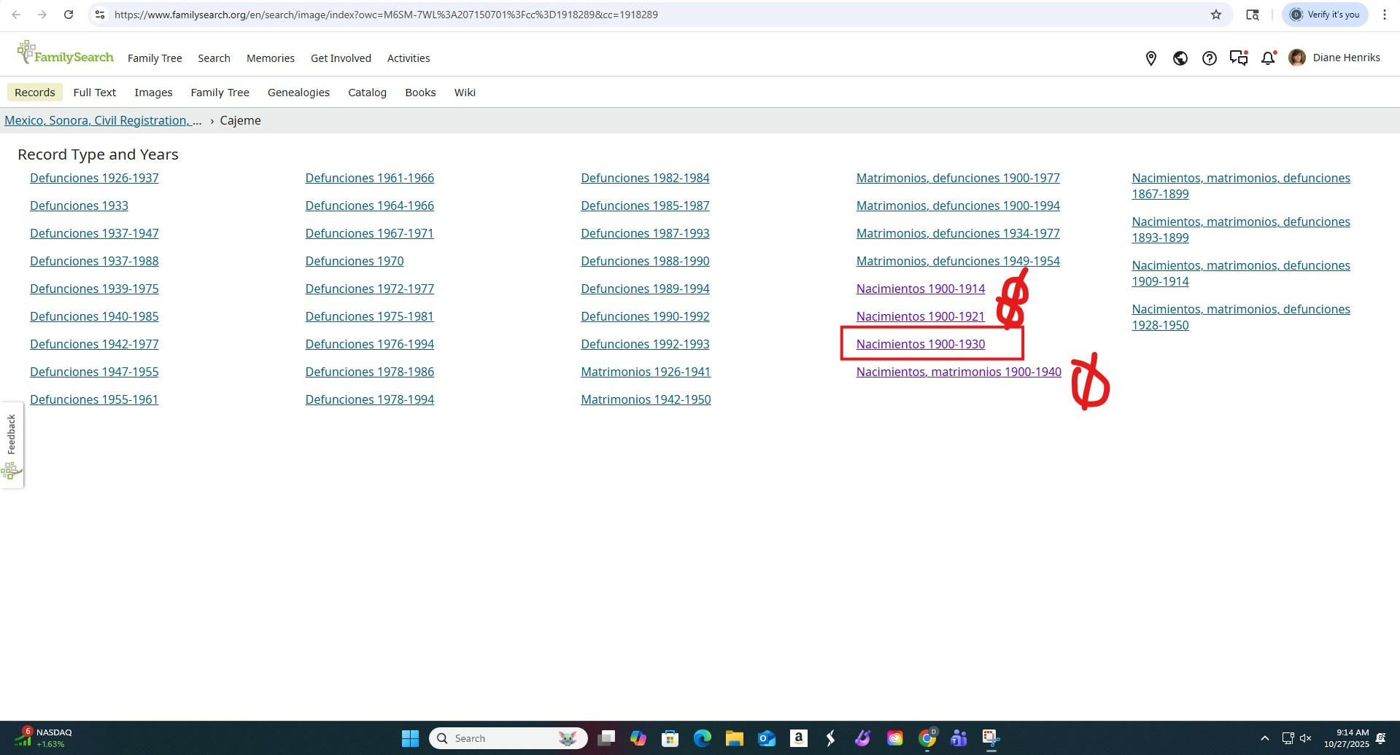Open the language globe icon
Screen dimensions: 1400x755
click(x=1180, y=58)
